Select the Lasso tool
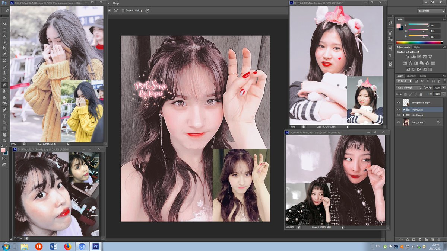 point(5,36)
